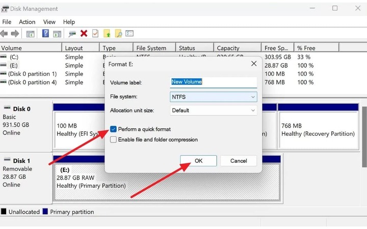Click the connect disk toolbar icon
This screenshot has width=367, height=229.
[x=72, y=34]
